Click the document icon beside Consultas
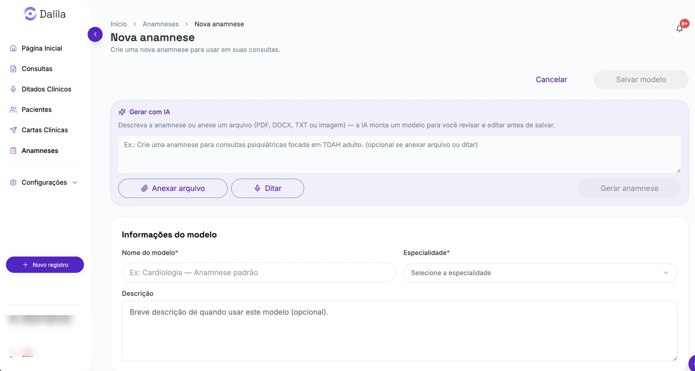Image resolution: width=695 pixels, height=371 pixels. point(13,69)
